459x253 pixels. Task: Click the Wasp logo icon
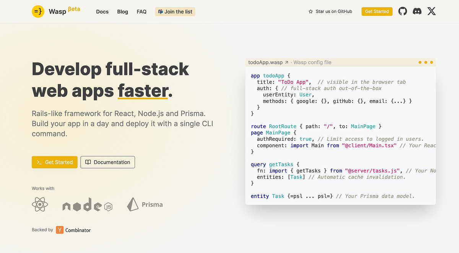coord(38,11)
